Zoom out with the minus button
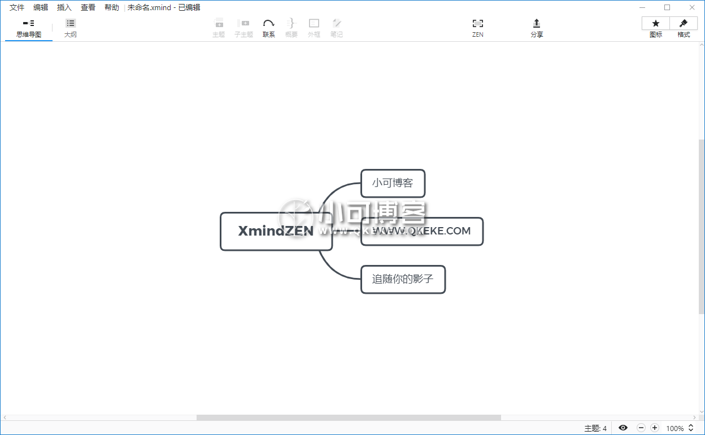 tap(641, 428)
